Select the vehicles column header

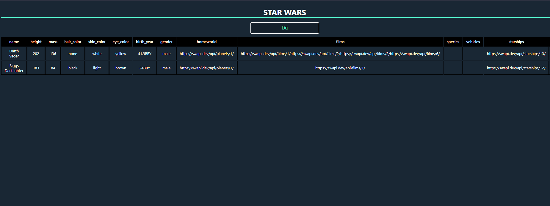point(473,42)
